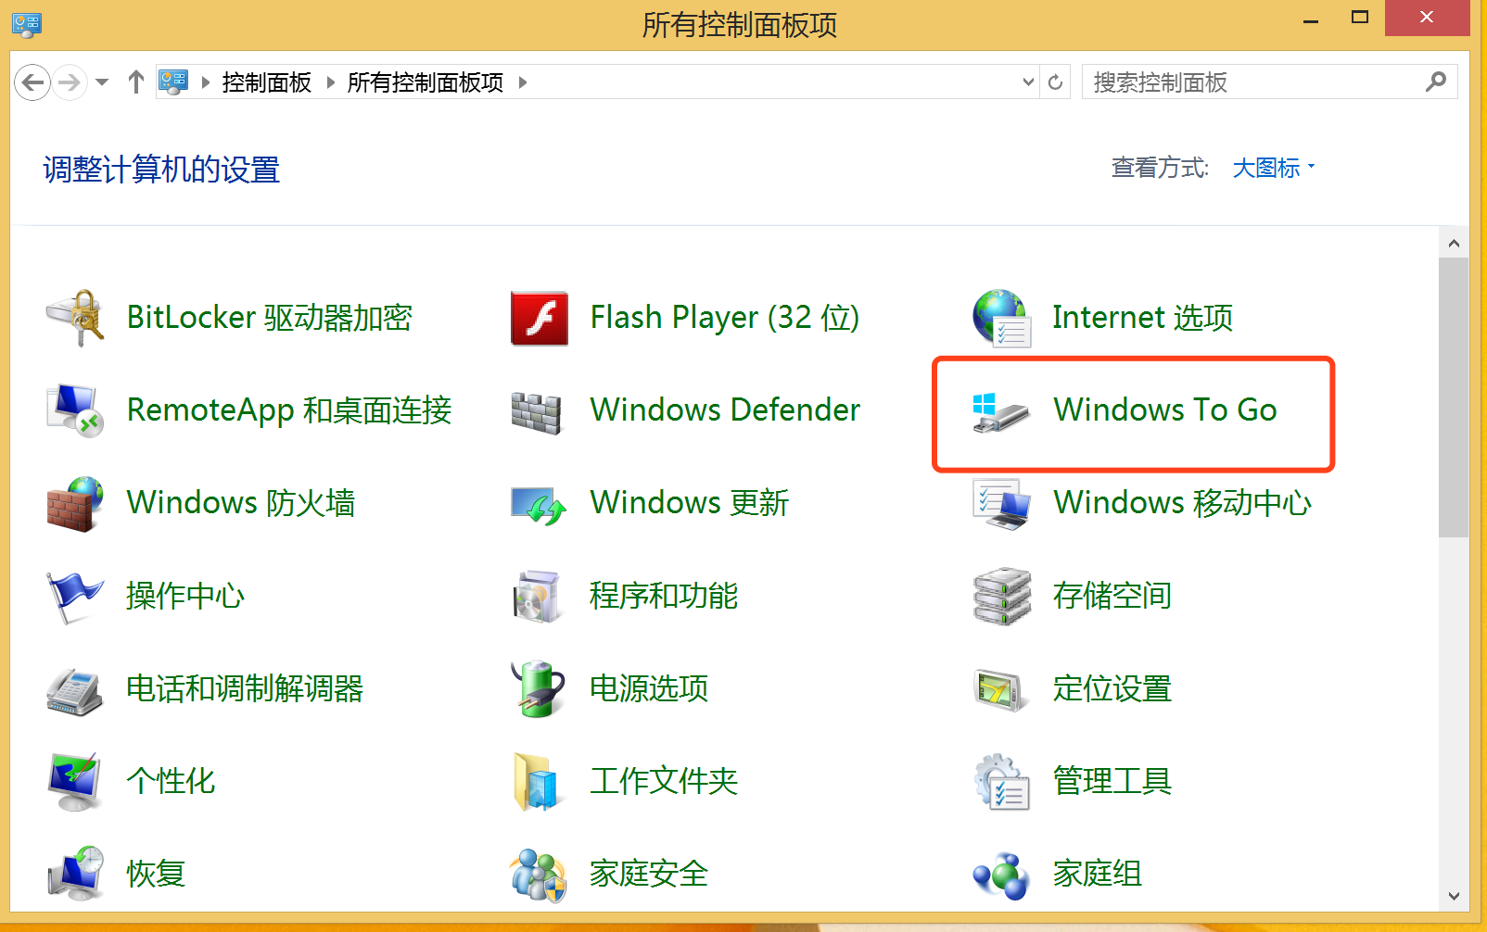Open the Internet 选项 globe icon
Image resolution: width=1487 pixels, height=932 pixels.
(1002, 318)
